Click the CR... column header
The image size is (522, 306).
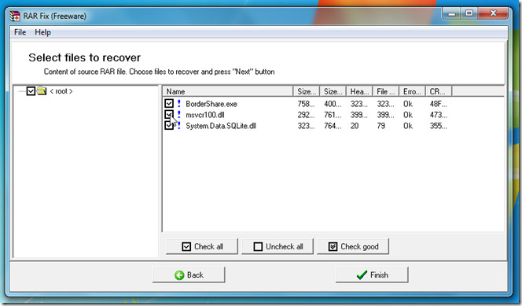click(x=439, y=91)
